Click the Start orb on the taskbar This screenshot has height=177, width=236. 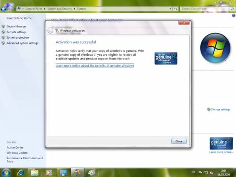pyautogui.click(x=6, y=172)
